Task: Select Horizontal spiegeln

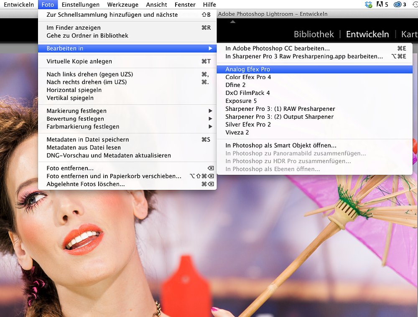Action: coord(127,90)
